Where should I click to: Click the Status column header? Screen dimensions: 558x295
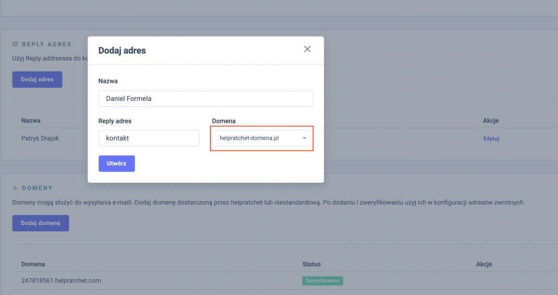pyautogui.click(x=312, y=264)
